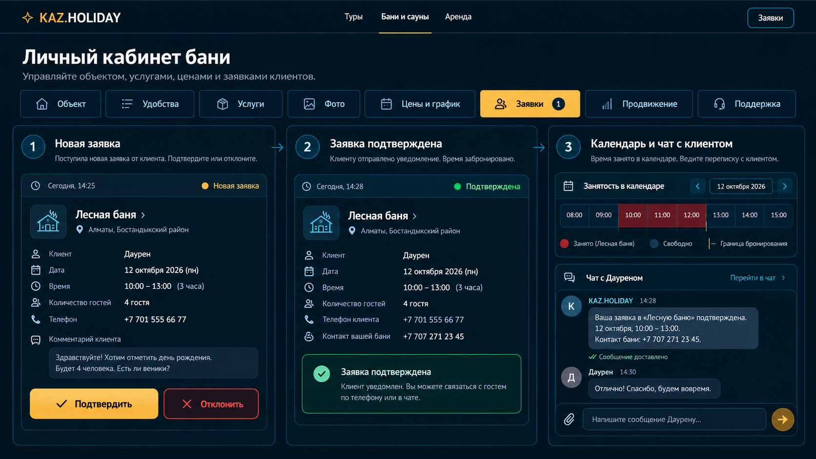The width and height of the screenshot is (816, 459).
Task: Open the Продвижение tab
Action: click(x=639, y=104)
